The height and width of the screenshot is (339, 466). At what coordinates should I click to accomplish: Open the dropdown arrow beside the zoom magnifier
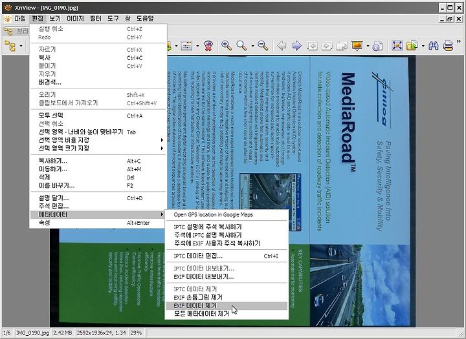click(x=252, y=46)
